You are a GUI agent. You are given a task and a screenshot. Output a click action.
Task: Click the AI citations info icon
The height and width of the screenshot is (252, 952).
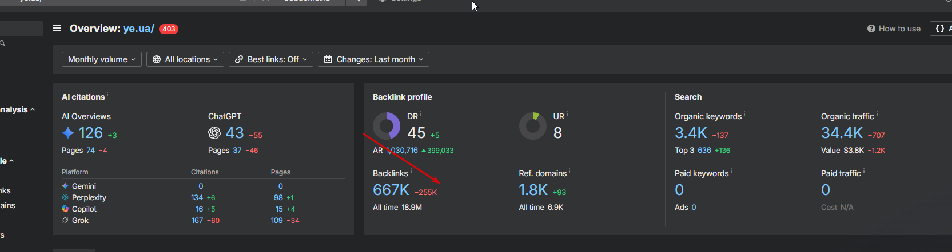107,95
